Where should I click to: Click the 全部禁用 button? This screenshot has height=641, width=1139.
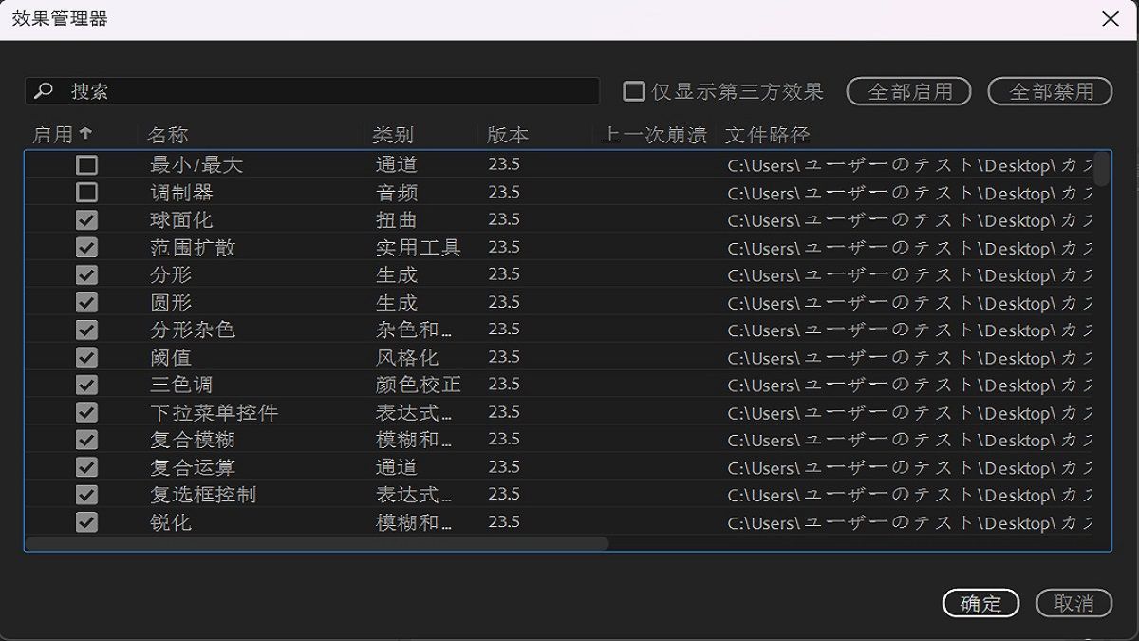coord(1050,91)
